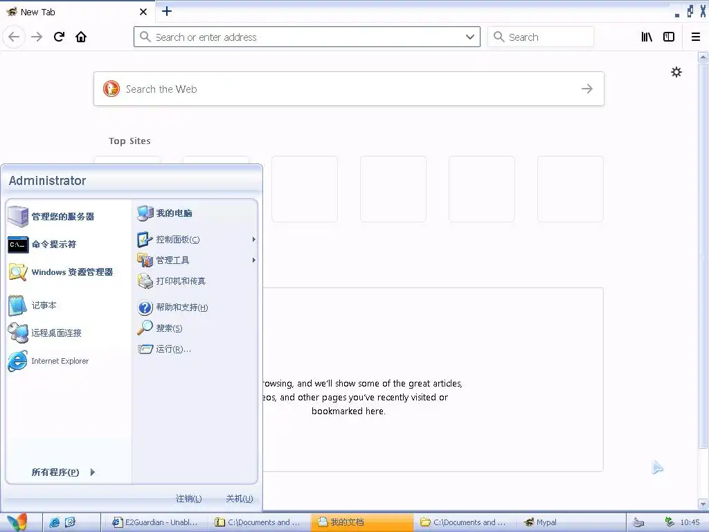709x532 pixels.
Task: Go forward with the forward arrow
Action: [x=37, y=37]
